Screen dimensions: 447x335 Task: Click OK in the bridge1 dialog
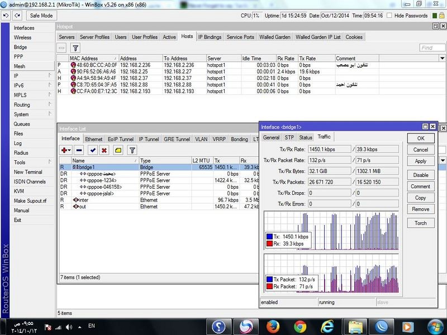click(x=421, y=138)
